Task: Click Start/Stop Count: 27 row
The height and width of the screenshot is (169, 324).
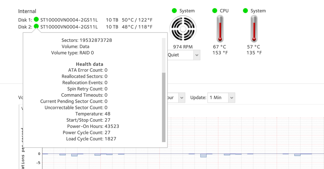Action: click(88, 120)
